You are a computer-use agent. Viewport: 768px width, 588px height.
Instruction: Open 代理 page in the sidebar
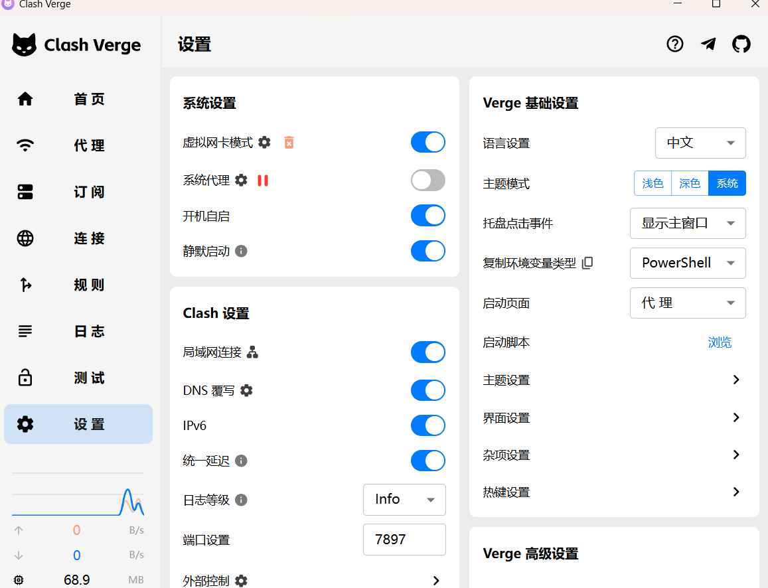[x=78, y=145]
